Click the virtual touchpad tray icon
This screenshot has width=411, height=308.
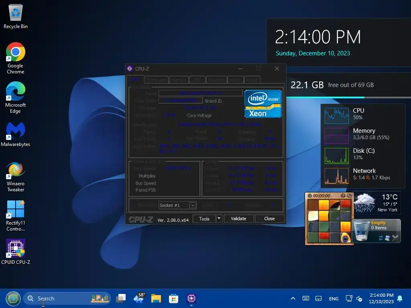coord(318,298)
